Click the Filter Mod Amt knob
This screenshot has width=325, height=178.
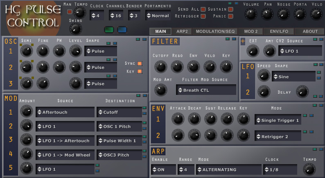coord(160,90)
